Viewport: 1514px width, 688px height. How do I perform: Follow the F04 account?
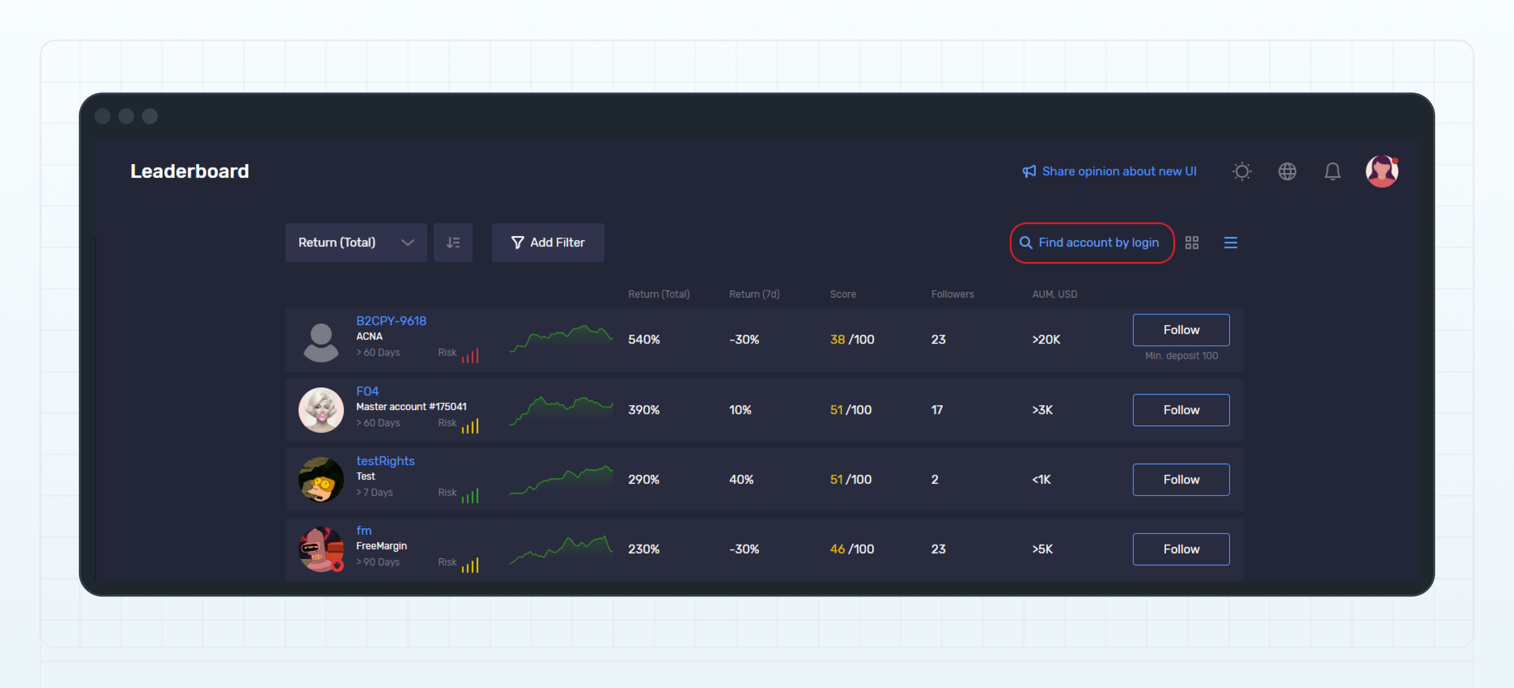[1181, 410]
